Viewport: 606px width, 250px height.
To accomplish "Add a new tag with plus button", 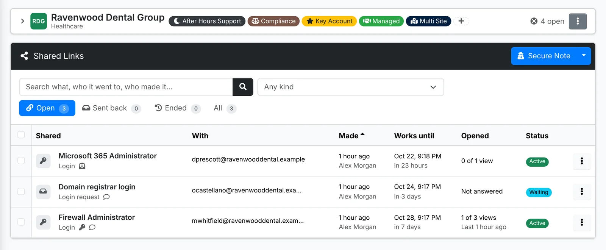I will tap(461, 21).
